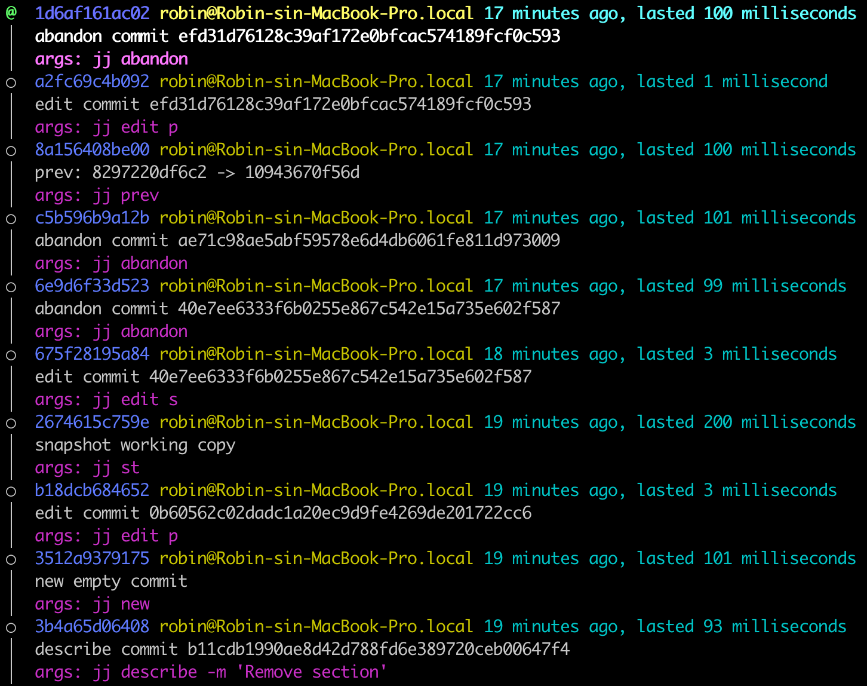Click the green @ current operation marker
Image resolution: width=867 pixels, height=686 pixels.
click(x=11, y=14)
